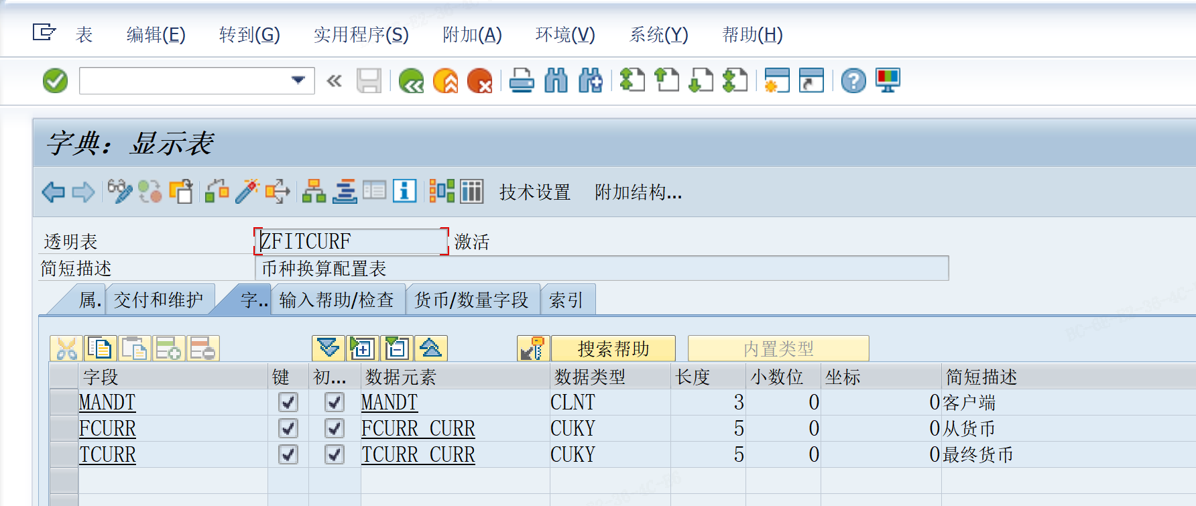Open the TCURR_CURR data element link

click(x=418, y=454)
